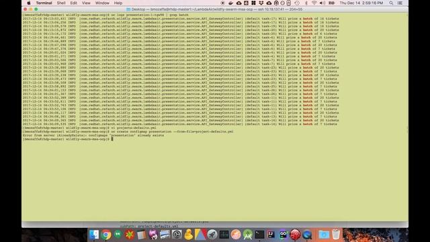Open the Help menu
430x242 pixels.
[118, 3]
